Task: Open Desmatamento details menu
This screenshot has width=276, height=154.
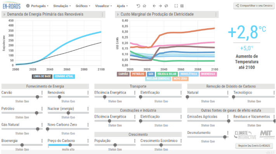Action: [x=228, y=133]
